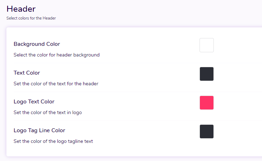Open the Logo Text Color swatch picker

click(x=207, y=103)
